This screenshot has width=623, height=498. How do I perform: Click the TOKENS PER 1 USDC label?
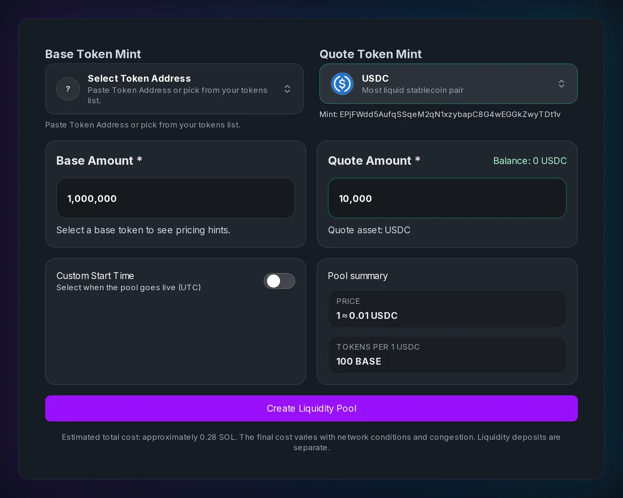pyautogui.click(x=378, y=347)
